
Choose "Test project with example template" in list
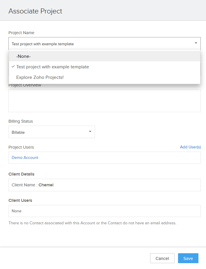coord(52,67)
